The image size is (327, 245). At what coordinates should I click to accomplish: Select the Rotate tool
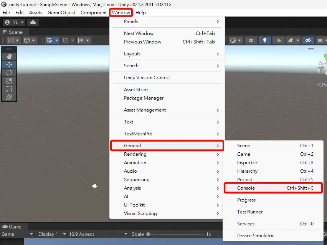[9, 73]
